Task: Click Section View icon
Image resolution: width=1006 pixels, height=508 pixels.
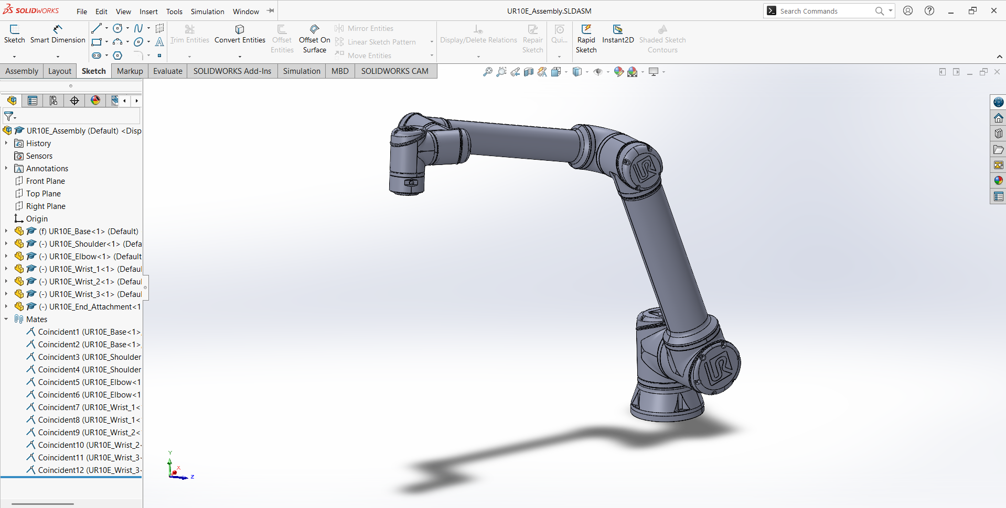Action: point(529,72)
